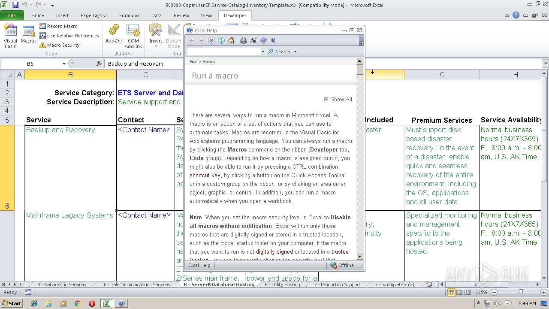Refresh the Excel Help page
This screenshot has height=309, width=549.
221,40
